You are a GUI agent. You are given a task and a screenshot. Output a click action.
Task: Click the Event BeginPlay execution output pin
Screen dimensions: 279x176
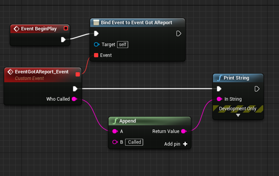click(x=64, y=39)
